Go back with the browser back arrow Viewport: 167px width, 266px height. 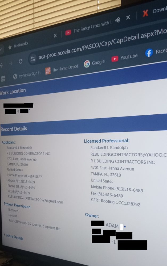click(x=2, y=65)
